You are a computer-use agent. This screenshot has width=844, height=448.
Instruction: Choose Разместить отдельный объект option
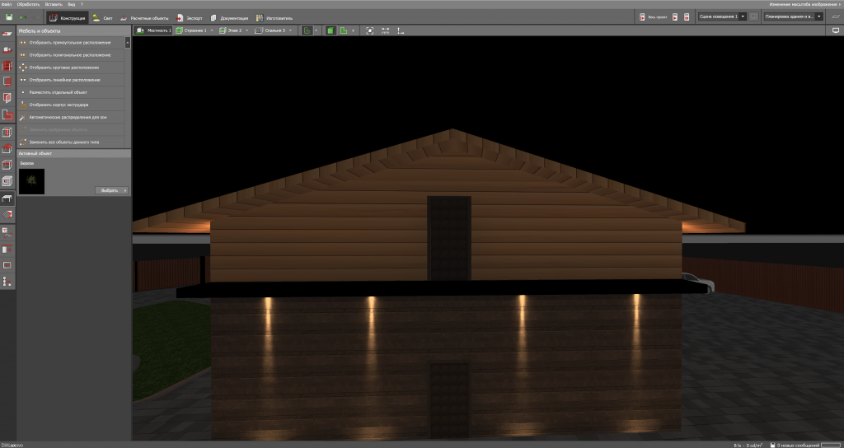[58, 92]
